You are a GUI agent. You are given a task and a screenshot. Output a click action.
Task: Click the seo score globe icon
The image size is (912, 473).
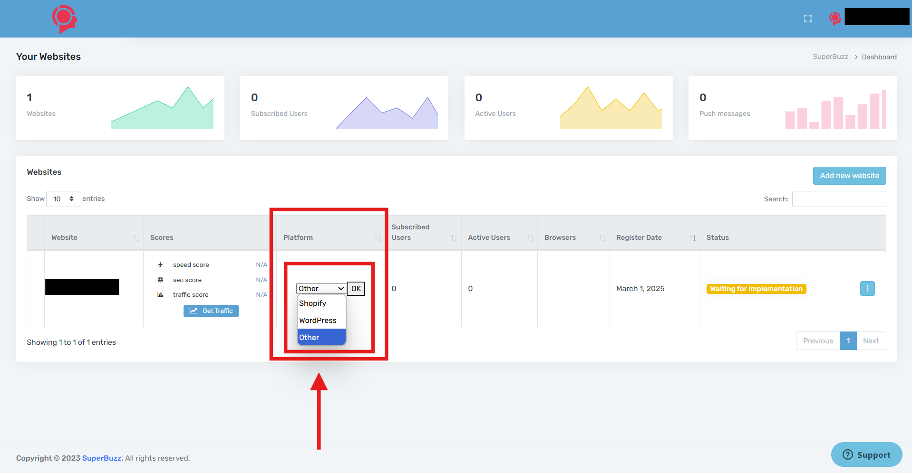point(160,280)
